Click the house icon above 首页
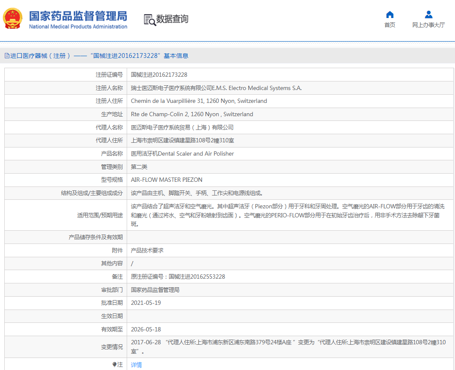The width and height of the screenshot is (455, 370). tap(390, 15)
